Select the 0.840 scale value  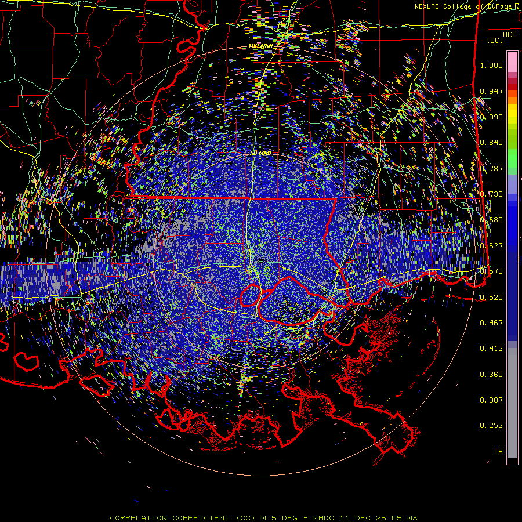coord(491,143)
